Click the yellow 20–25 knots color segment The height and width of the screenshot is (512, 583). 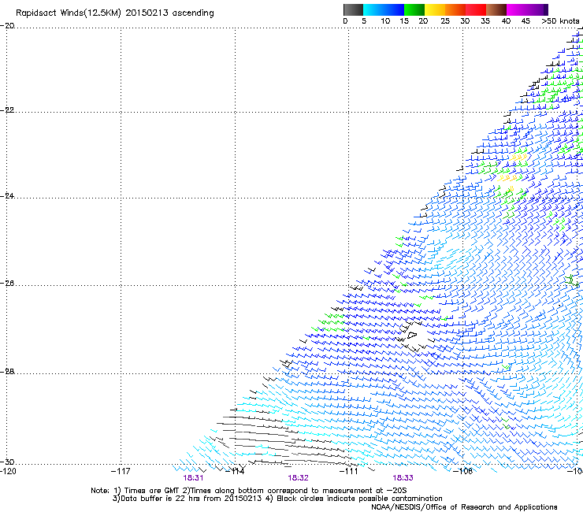pyautogui.click(x=435, y=9)
